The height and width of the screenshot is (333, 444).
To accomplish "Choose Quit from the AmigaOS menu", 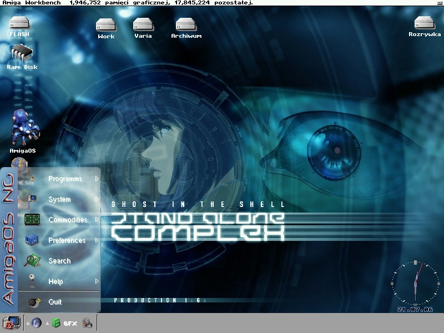I will click(x=59, y=302).
